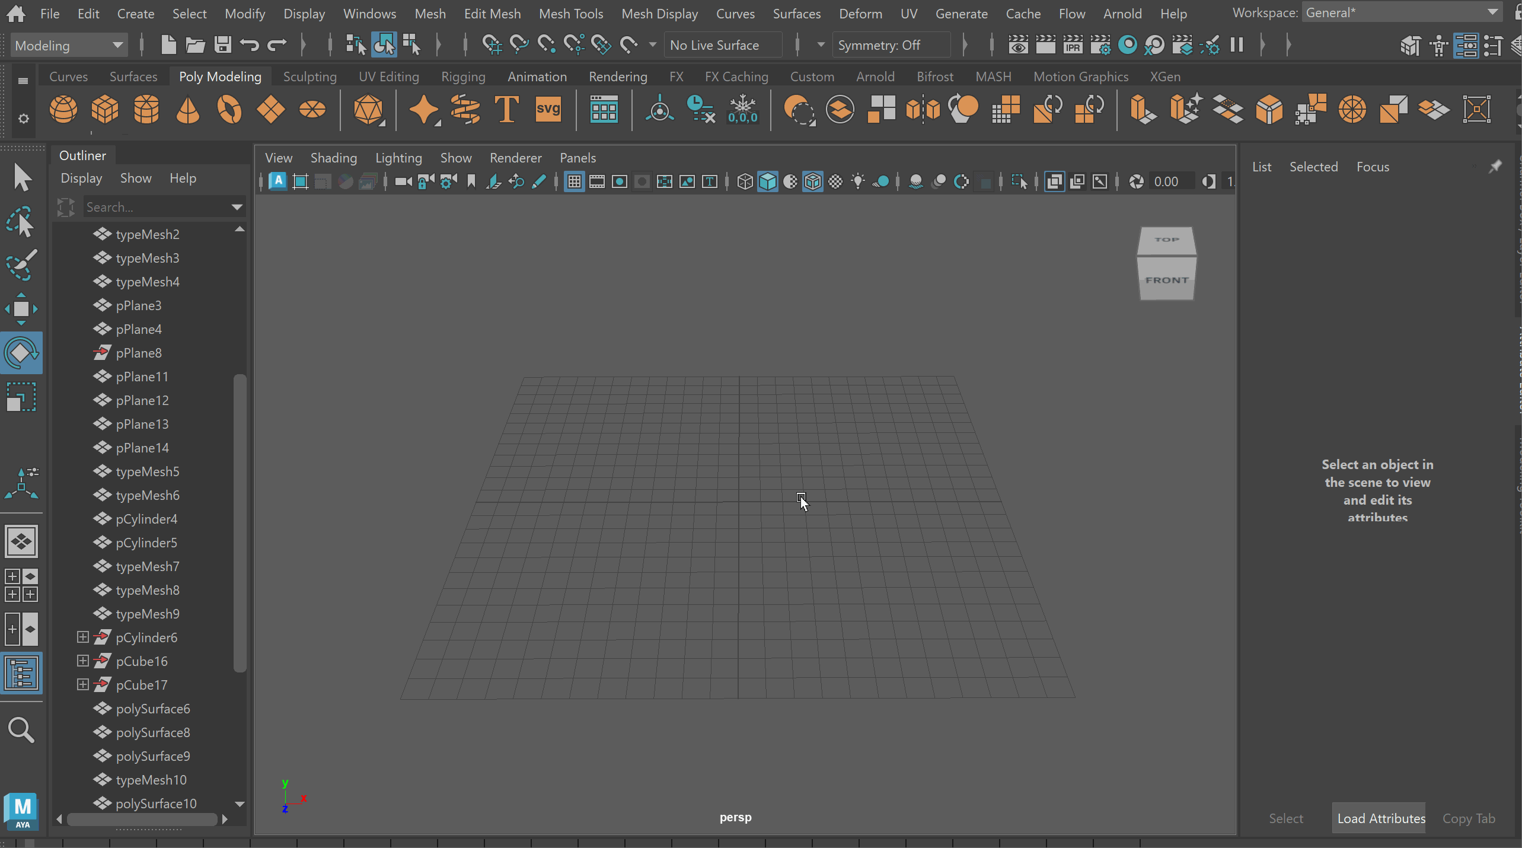
Task: Switch to the Sculpting shelf tab
Action: [309, 76]
